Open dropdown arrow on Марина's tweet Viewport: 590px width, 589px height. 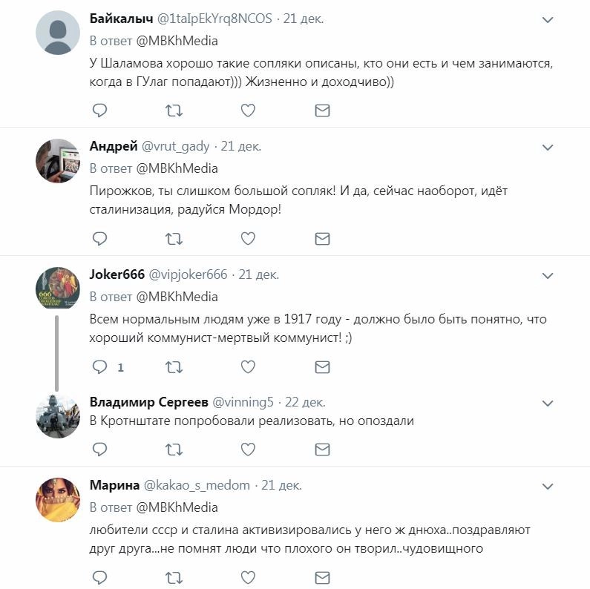548,487
